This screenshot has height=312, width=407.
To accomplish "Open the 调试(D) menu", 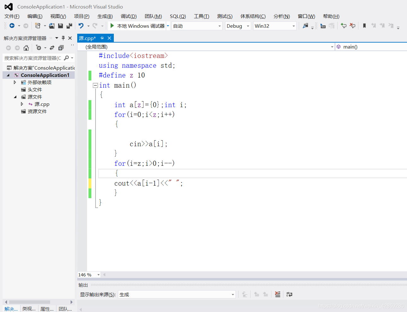I will (129, 16).
